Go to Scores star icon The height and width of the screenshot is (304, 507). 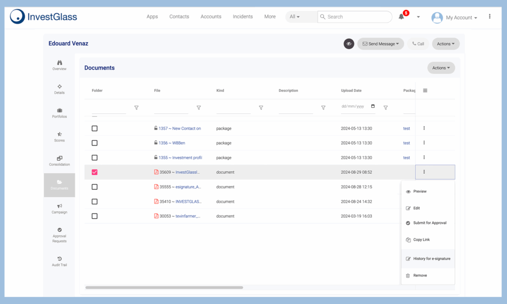(59, 134)
